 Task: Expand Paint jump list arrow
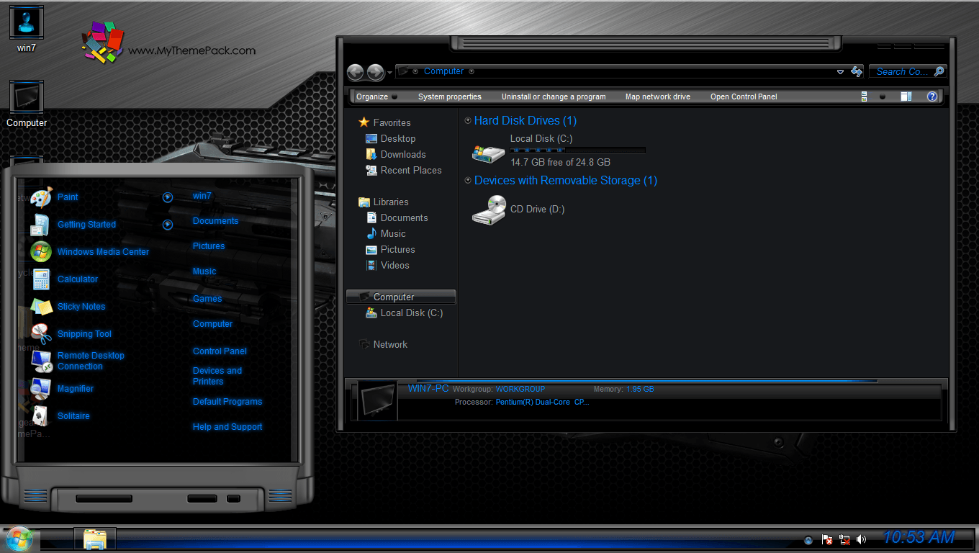pyautogui.click(x=168, y=197)
